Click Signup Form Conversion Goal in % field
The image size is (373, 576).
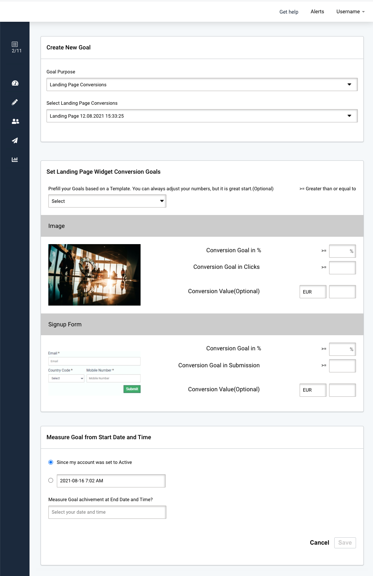342,349
